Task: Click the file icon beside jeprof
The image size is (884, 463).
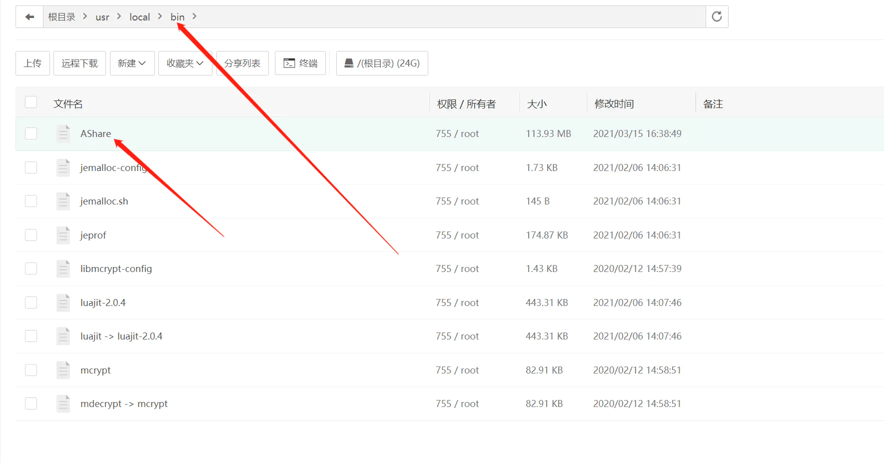Action: [63, 235]
